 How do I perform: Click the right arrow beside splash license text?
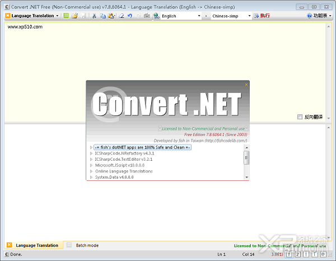click(246, 128)
